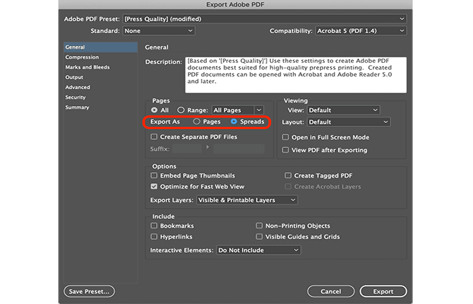Choose Export As Pages option
The width and height of the screenshot is (473, 304).
(197, 122)
